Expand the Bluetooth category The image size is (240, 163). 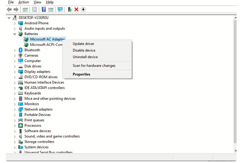point(15,50)
